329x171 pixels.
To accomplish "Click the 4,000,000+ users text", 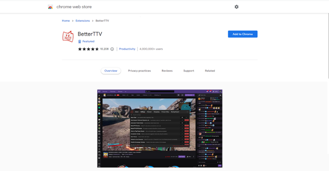I will point(151,49).
